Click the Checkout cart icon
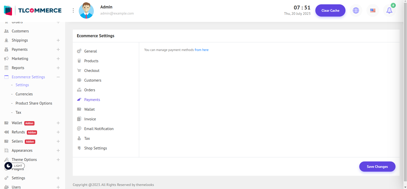This screenshot has height=189, width=407. (x=79, y=71)
